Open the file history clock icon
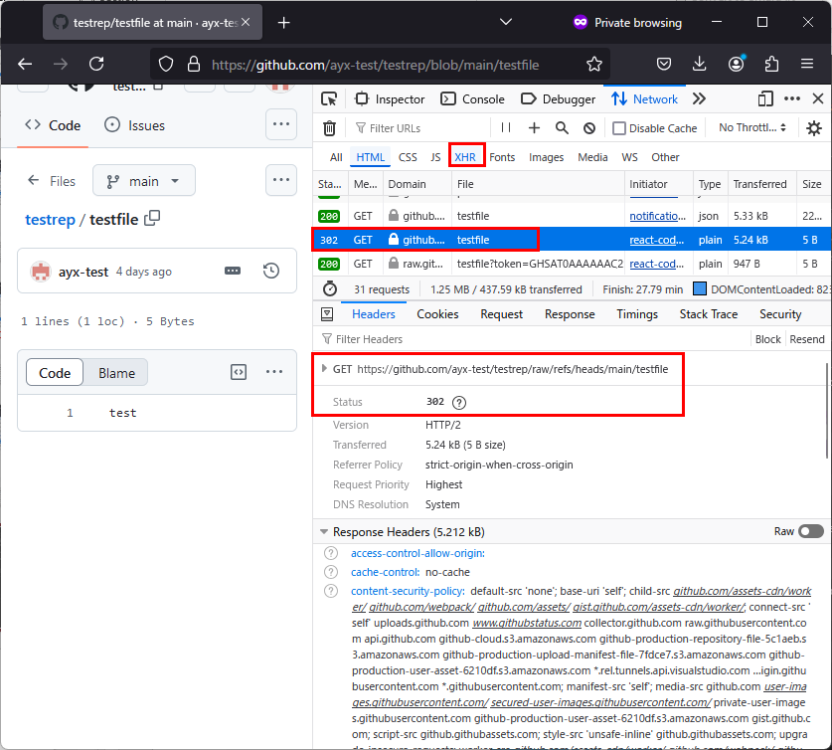This screenshot has width=832, height=750. point(271,271)
